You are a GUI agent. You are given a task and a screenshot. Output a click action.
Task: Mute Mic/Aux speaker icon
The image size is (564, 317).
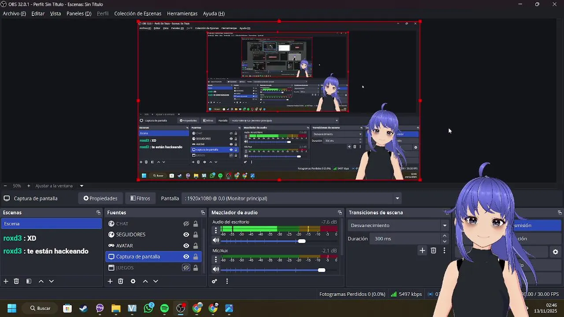216,269
